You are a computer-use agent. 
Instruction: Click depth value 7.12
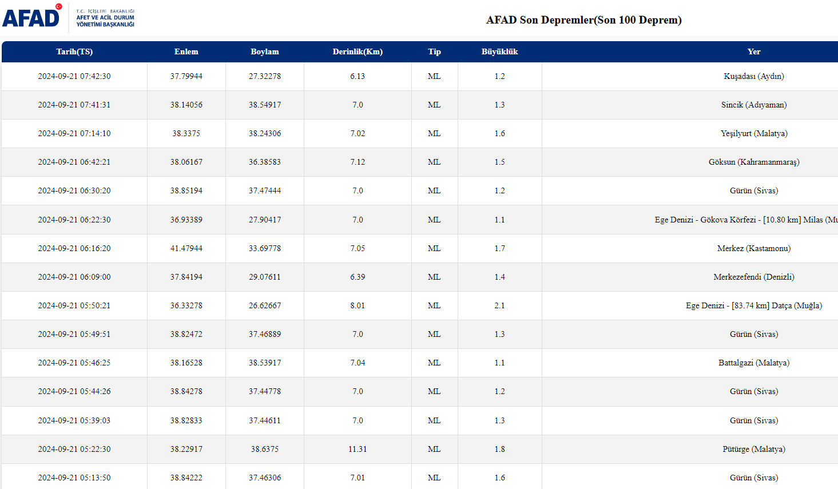[358, 162]
